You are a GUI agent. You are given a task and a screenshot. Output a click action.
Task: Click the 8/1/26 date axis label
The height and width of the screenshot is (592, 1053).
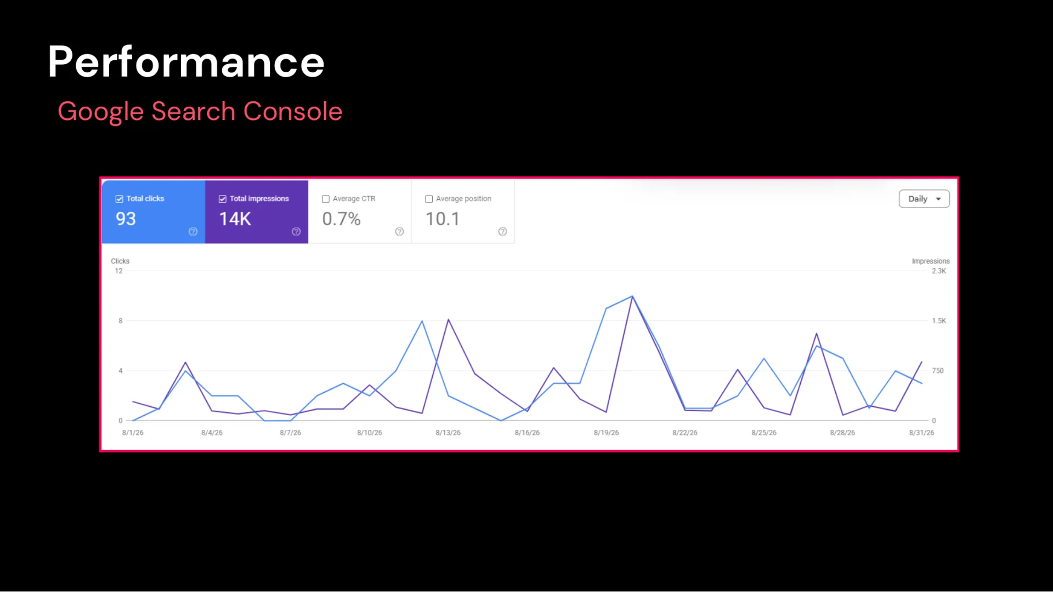click(133, 433)
